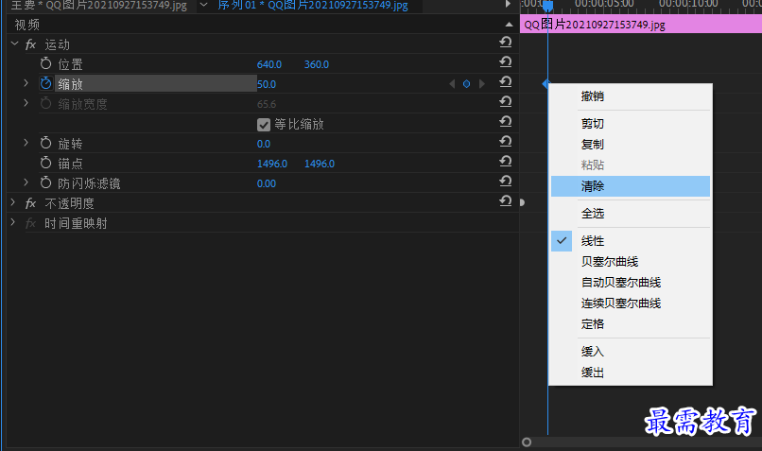Toggle animation stopwatch for 防闪烁滤镜
The height and width of the screenshot is (451, 762).
(x=45, y=183)
